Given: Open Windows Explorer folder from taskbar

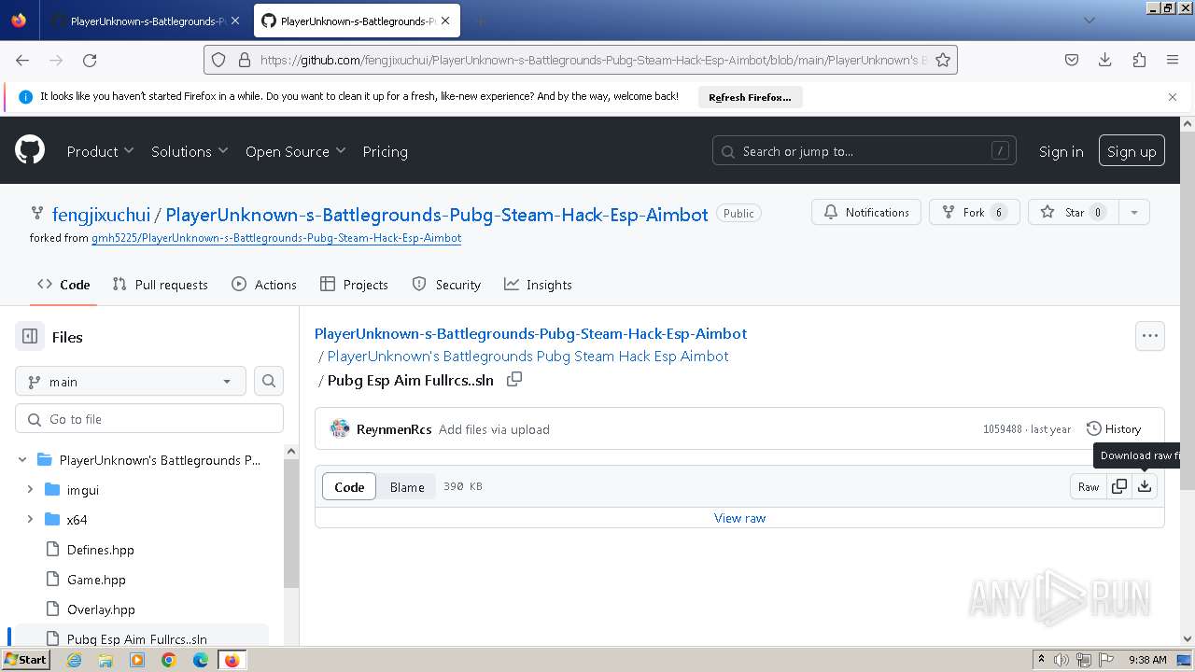Looking at the screenshot, I should tap(105, 660).
